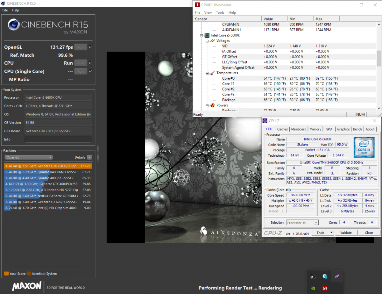The height and width of the screenshot is (294, 382).
Task: Open the ESET security tray icon
Action: click(325, 276)
